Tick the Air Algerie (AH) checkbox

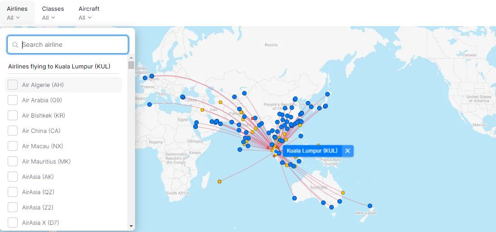click(13, 85)
